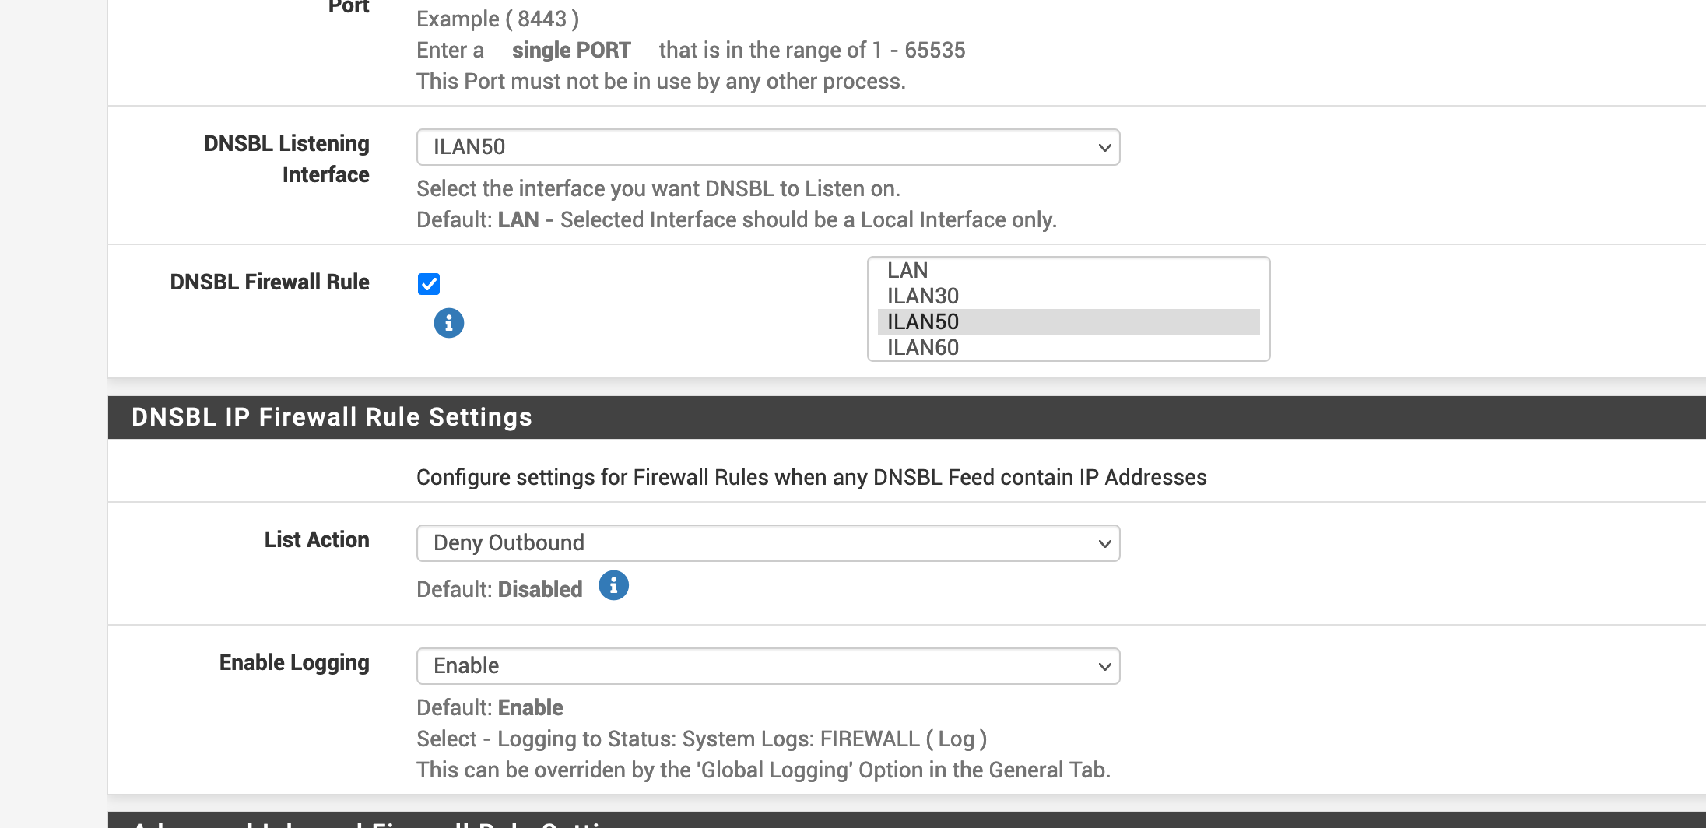Click the 'single PORT' bold text

(x=570, y=50)
